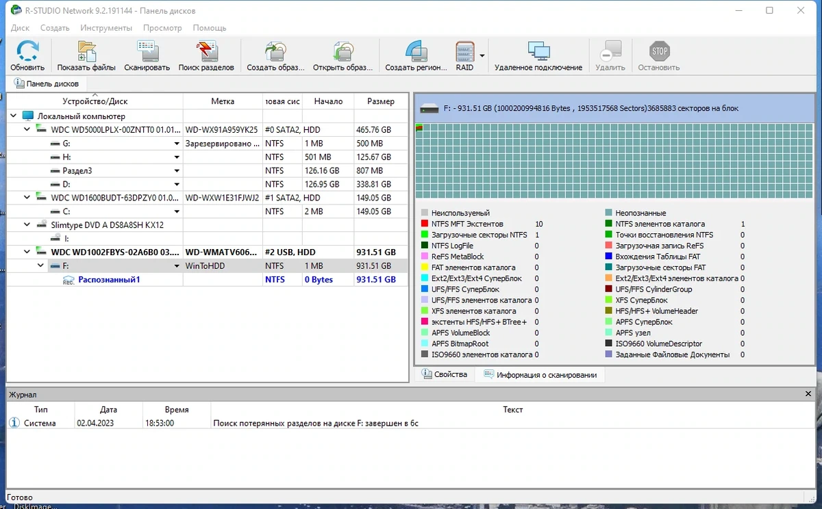Click Открыть образ toolbar icon

coord(342,51)
